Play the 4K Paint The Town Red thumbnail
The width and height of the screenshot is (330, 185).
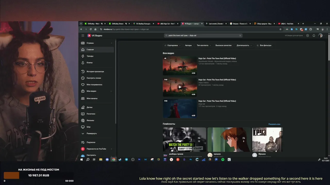[x=180, y=66]
